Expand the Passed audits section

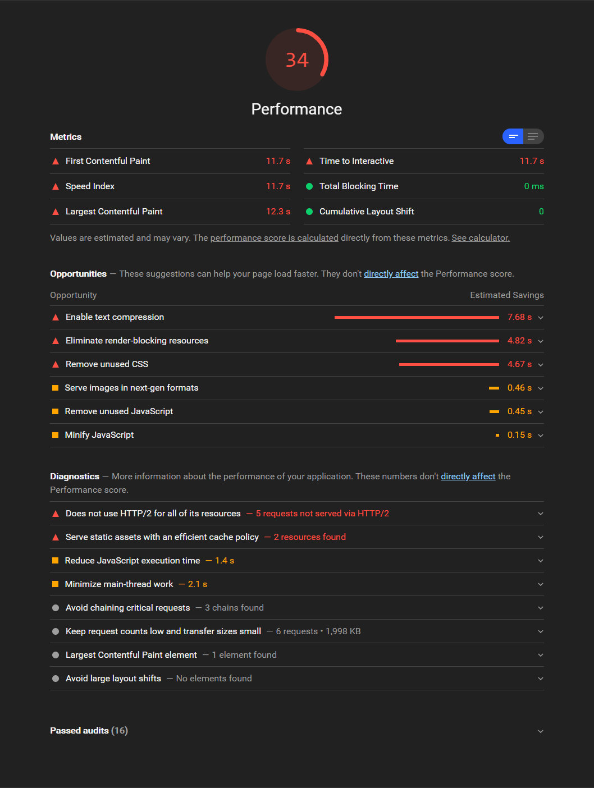(x=297, y=731)
